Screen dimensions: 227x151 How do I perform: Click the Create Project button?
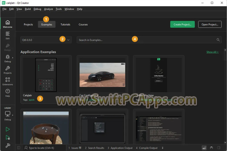tap(183, 24)
